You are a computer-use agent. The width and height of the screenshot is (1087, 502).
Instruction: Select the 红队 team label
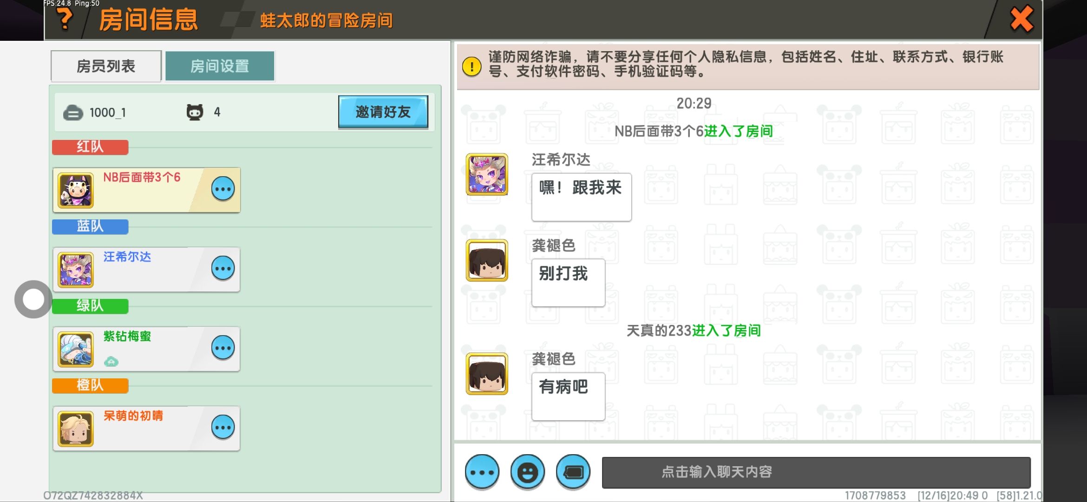point(90,147)
